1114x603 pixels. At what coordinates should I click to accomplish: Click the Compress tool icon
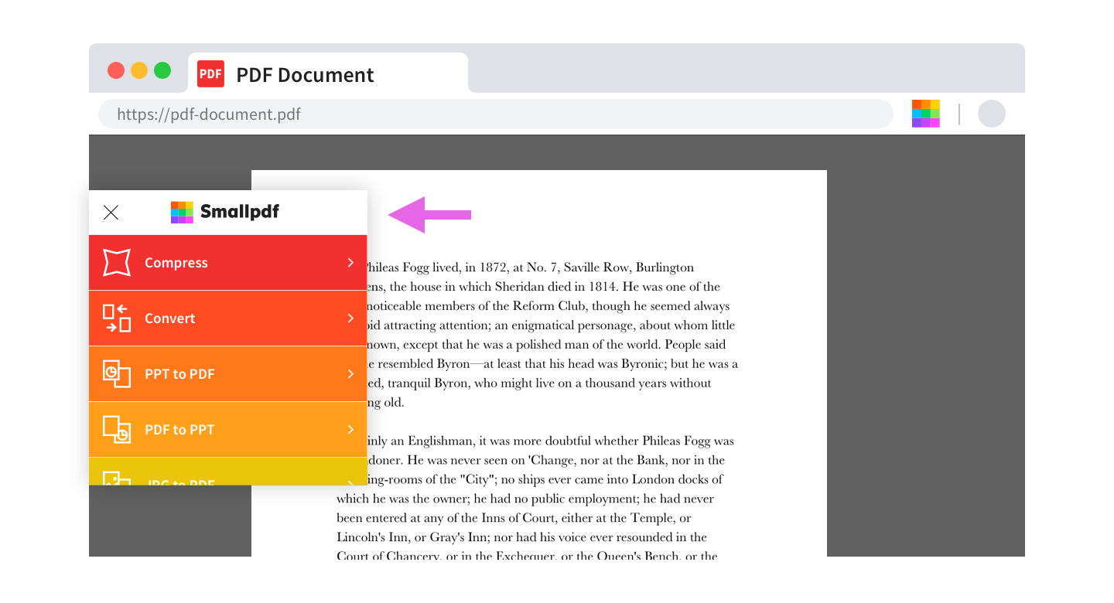117,263
